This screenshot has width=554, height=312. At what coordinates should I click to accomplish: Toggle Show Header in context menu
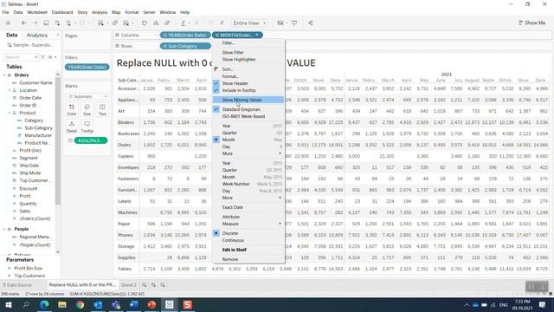click(x=248, y=83)
